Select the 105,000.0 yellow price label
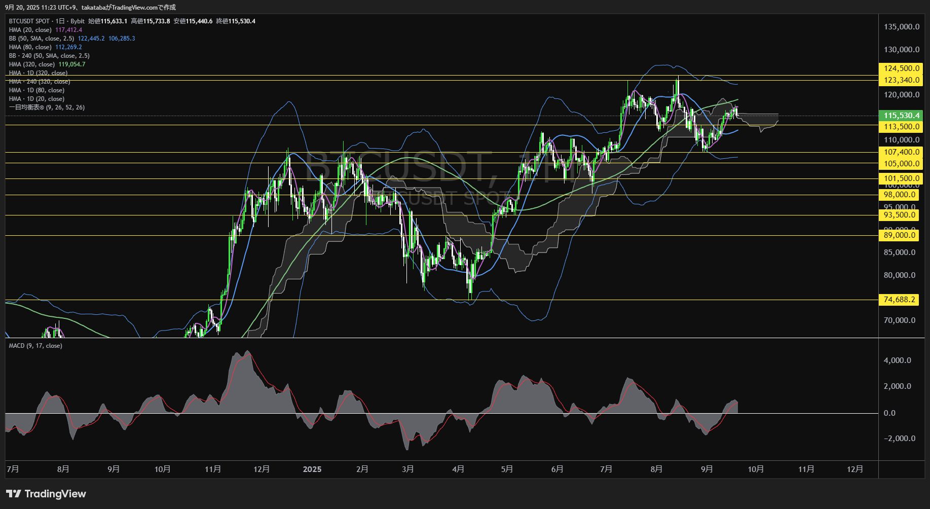Viewport: 930px width, 509px height. click(901, 164)
